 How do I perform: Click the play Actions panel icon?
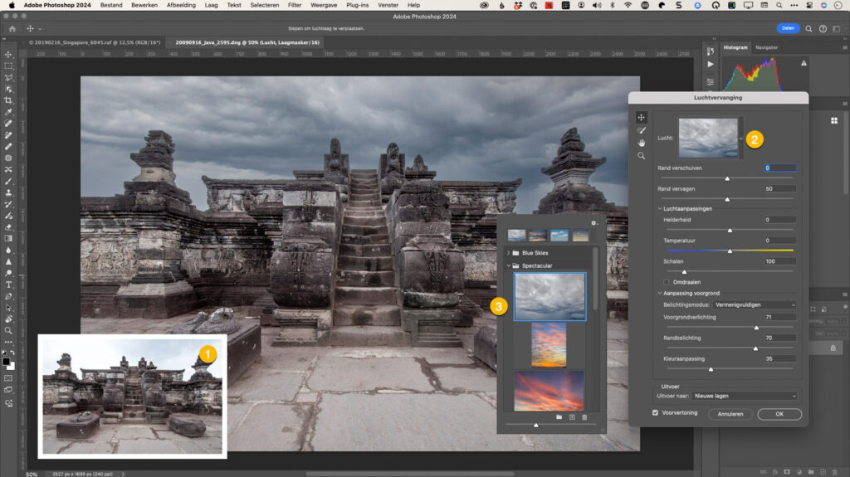click(711, 64)
